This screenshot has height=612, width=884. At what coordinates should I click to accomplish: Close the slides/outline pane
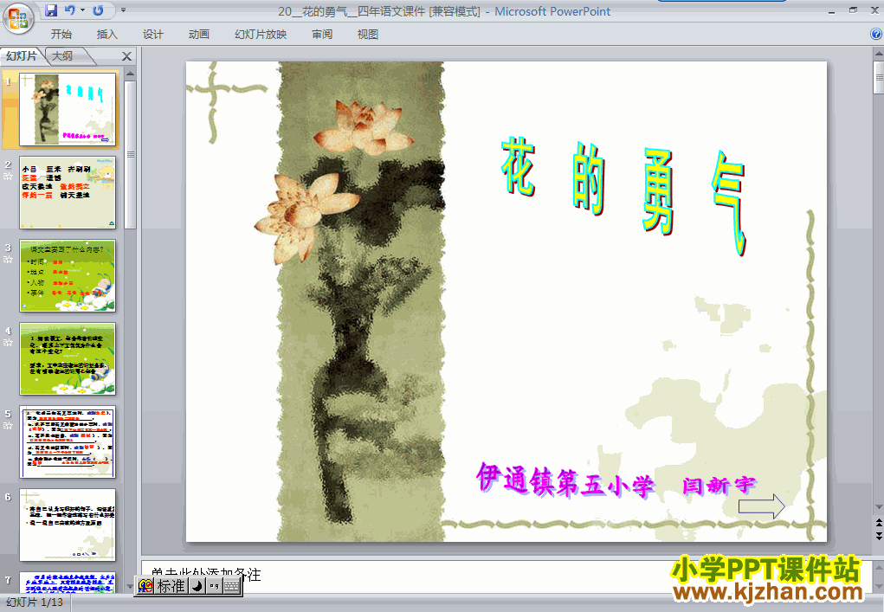click(127, 56)
